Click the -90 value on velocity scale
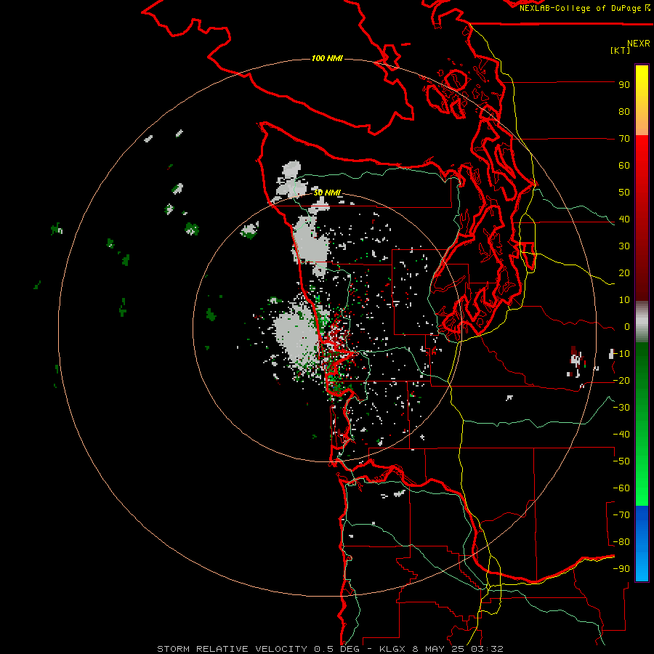This screenshot has height=654, width=654. pyautogui.click(x=621, y=569)
